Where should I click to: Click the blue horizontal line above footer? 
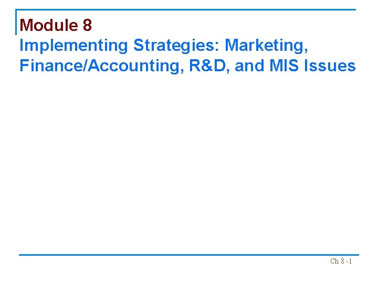(189, 255)
